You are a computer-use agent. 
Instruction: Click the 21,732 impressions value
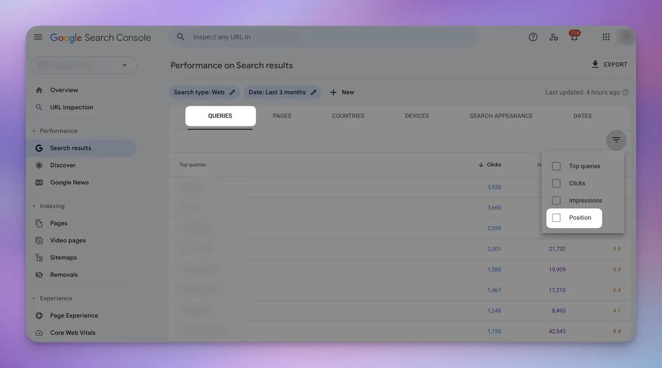pyautogui.click(x=557, y=249)
